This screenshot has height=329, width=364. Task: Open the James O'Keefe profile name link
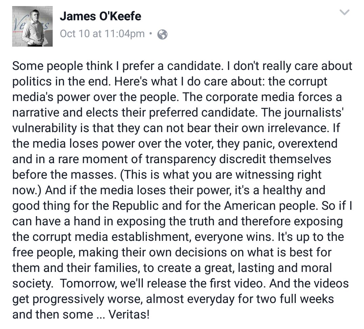[x=100, y=16]
